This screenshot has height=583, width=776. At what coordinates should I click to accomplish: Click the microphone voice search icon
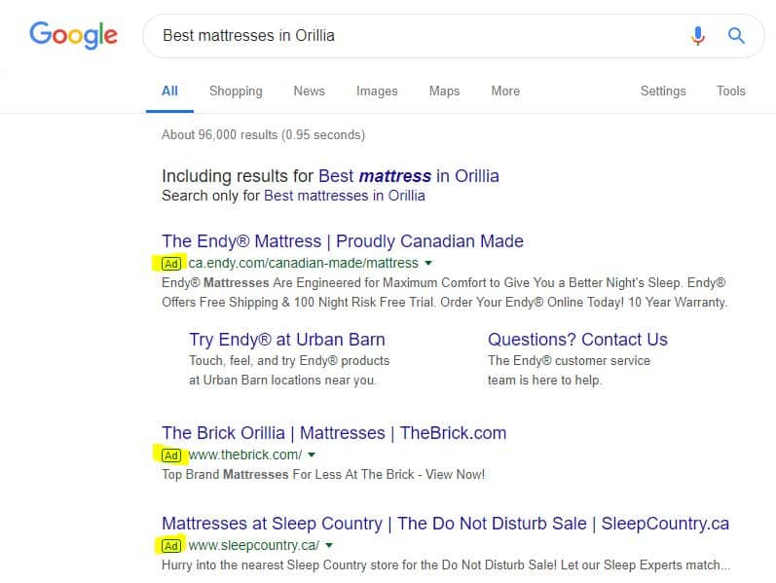(697, 36)
